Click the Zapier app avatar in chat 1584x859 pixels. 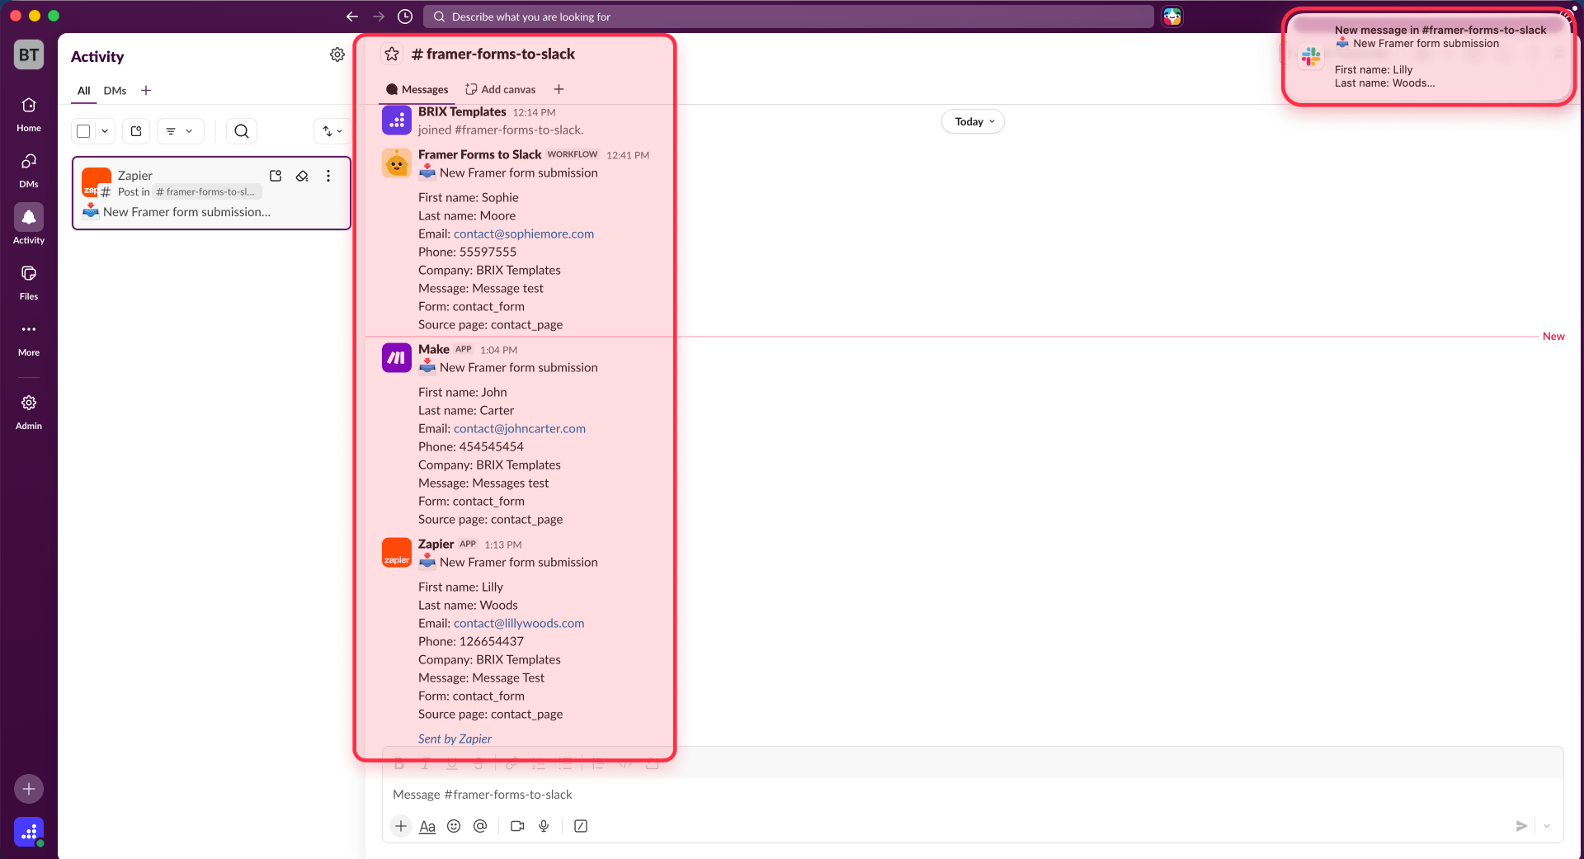pyautogui.click(x=397, y=552)
